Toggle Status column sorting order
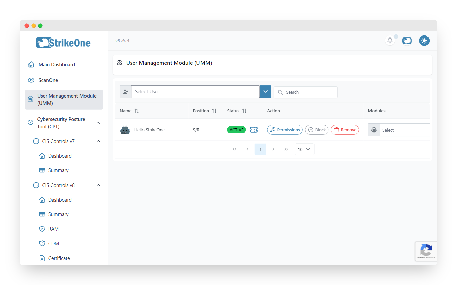This screenshot has height=285, width=457. click(x=244, y=111)
